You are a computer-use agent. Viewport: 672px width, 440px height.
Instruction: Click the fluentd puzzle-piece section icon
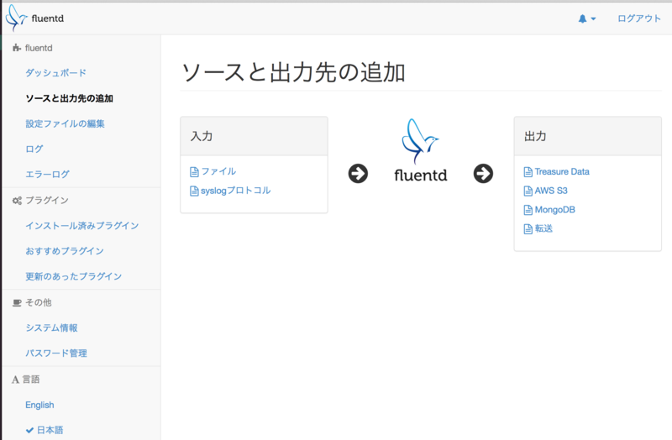(17, 48)
